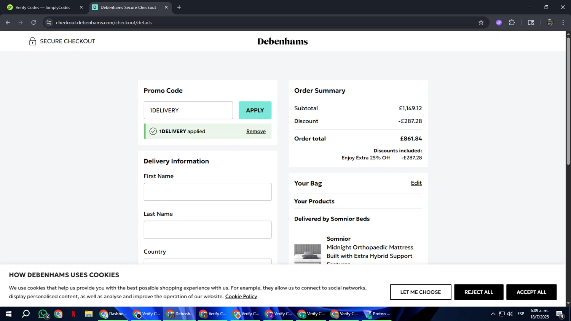Image resolution: width=571 pixels, height=321 pixels.
Task: Open the Extensions puzzle-piece menu
Action: tap(512, 22)
